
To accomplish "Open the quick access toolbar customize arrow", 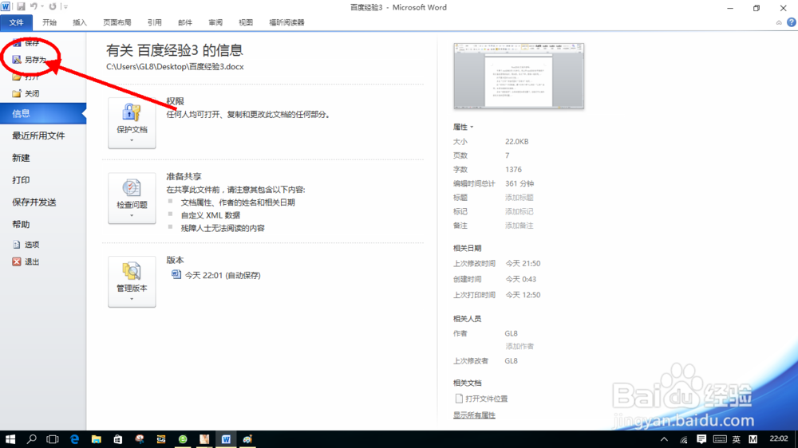I will click(65, 6).
